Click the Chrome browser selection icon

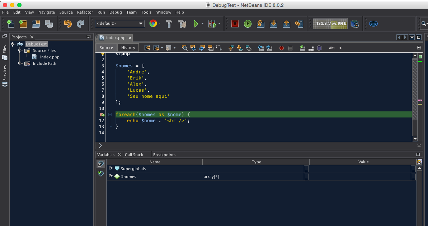coord(153,24)
